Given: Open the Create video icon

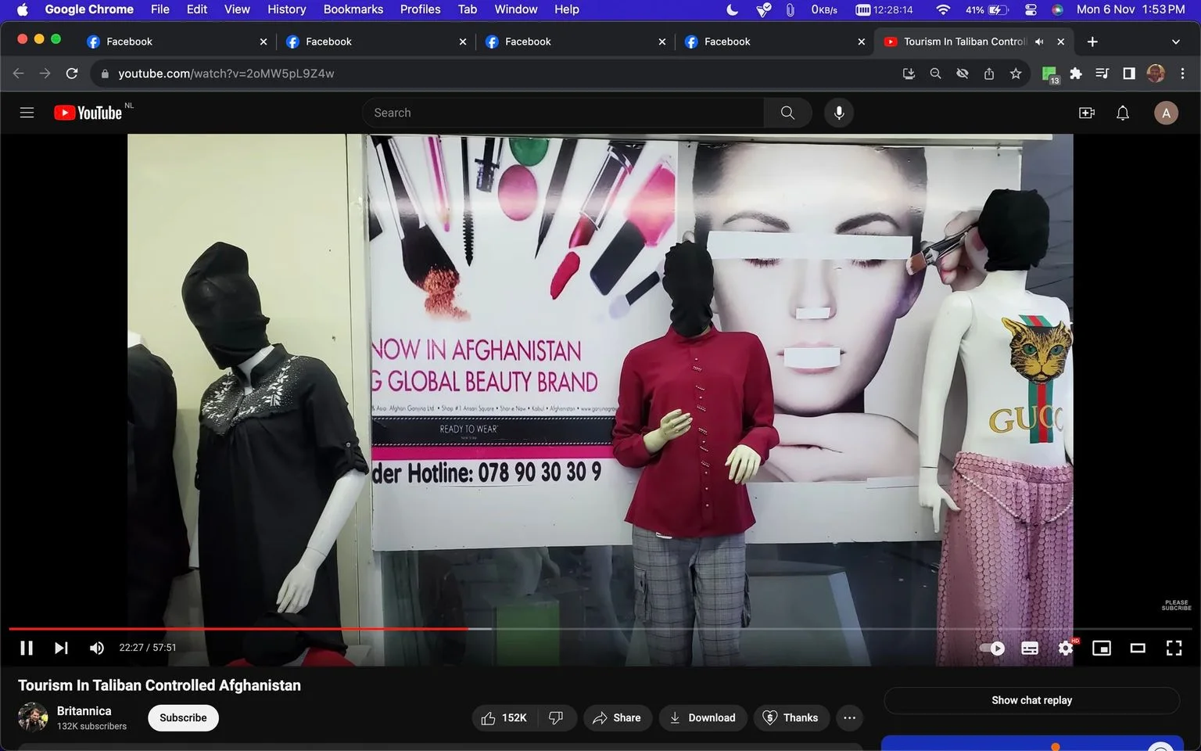Looking at the screenshot, I should click(x=1087, y=113).
